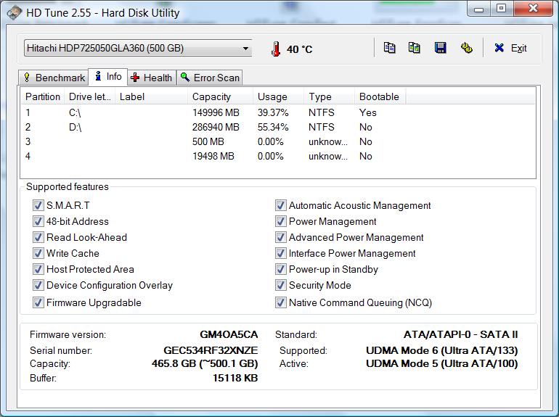The width and height of the screenshot is (559, 417).
Task: Open the options wrench settings icon
Action: click(466, 48)
